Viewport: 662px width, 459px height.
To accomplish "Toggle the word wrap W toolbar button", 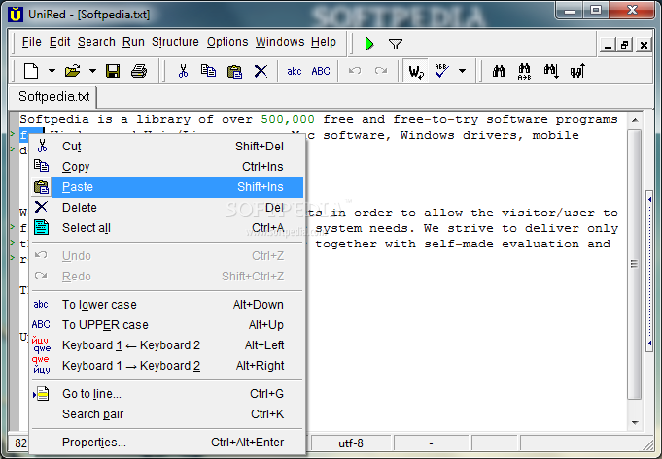I will [x=416, y=71].
